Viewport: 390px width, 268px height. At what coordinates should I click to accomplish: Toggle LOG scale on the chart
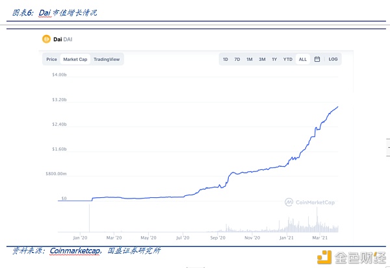pos(333,59)
